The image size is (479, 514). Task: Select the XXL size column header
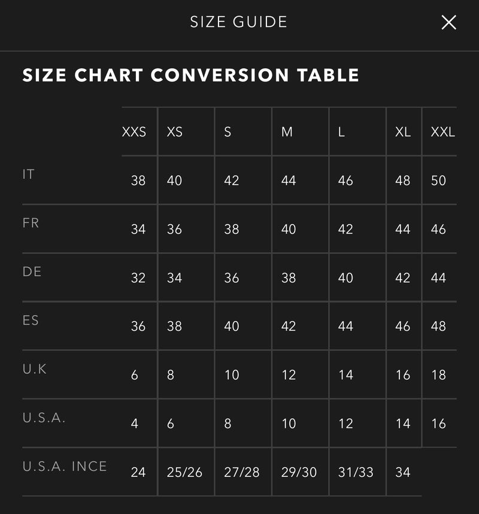(x=442, y=132)
